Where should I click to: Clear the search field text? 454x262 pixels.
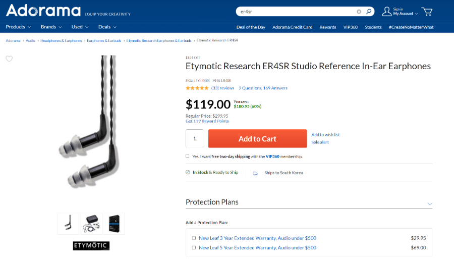click(359, 12)
